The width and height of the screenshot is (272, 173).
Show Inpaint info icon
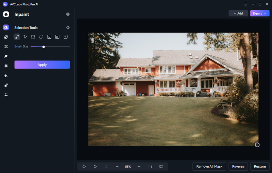click(x=68, y=14)
